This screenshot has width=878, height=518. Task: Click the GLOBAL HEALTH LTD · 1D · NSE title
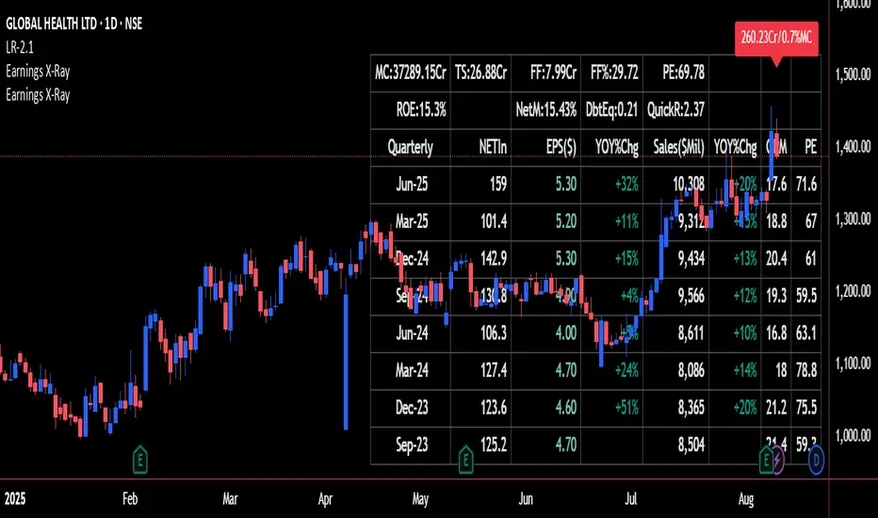73,24
